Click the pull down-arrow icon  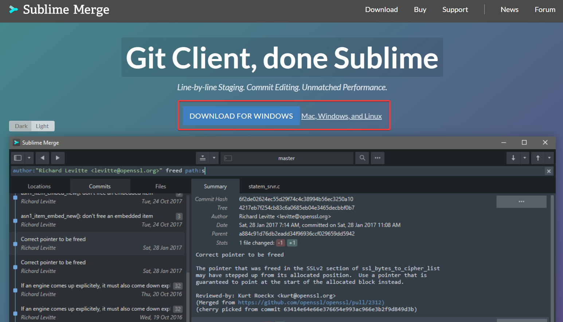(x=513, y=158)
